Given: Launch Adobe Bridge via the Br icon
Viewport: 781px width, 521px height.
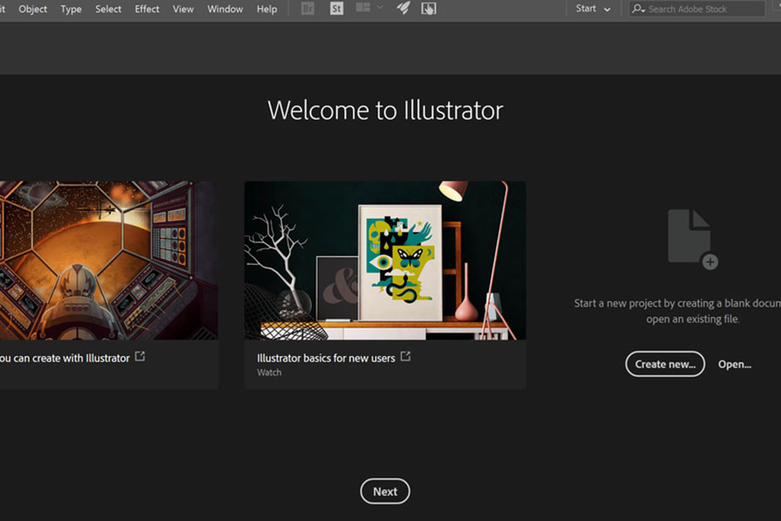Looking at the screenshot, I should [308, 9].
